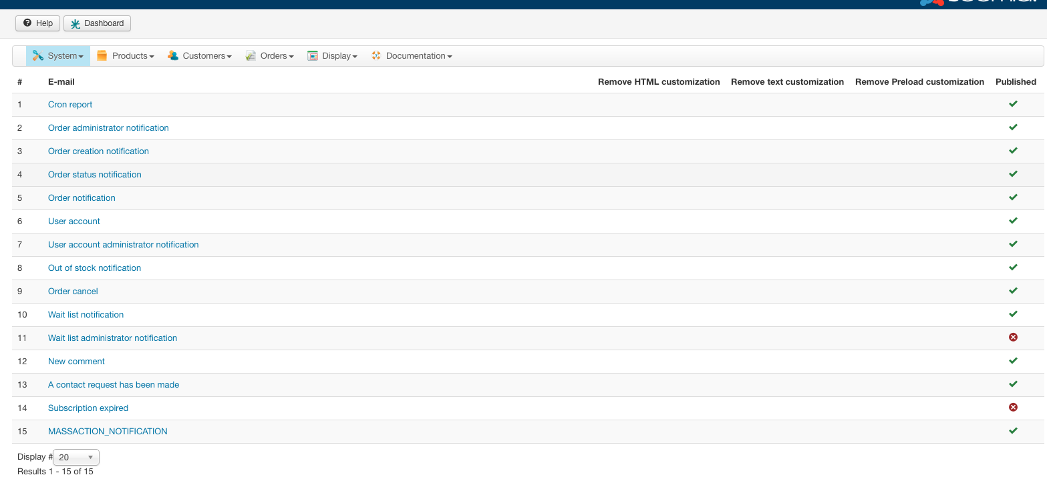Open Order status notification e-mail
Screen dimensions: 1047x485
click(95, 175)
